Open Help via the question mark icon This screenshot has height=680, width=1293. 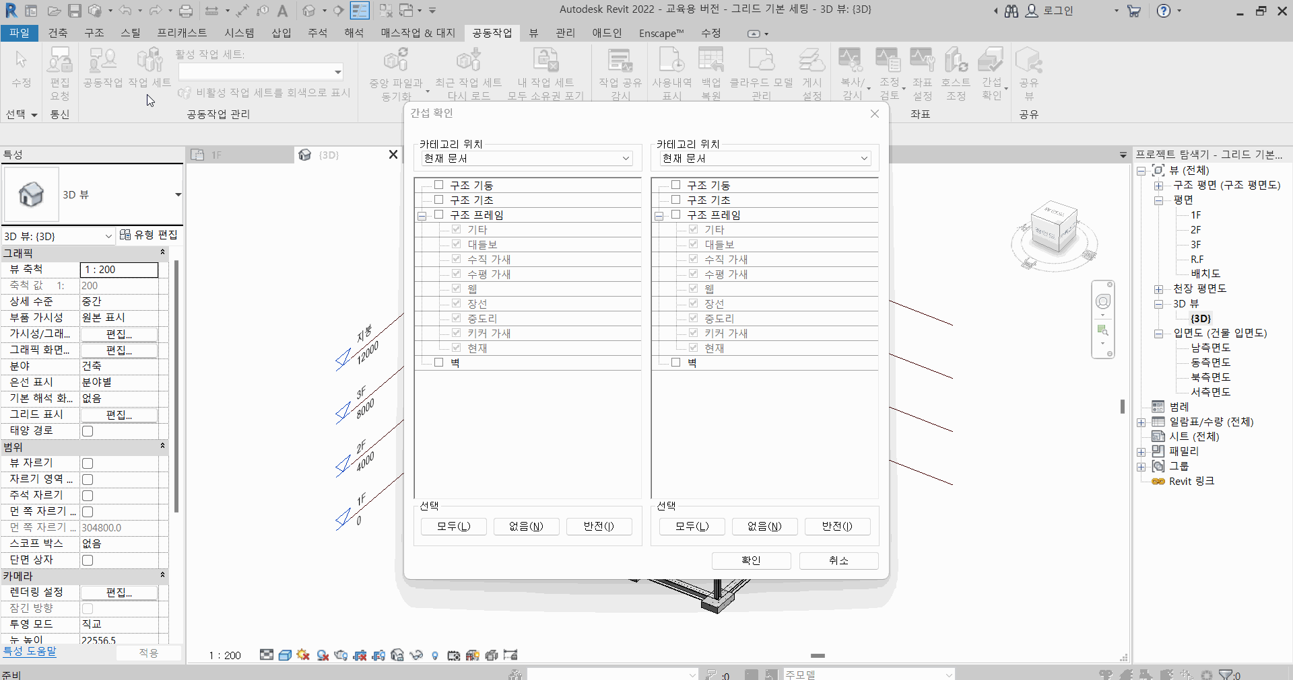(x=1164, y=11)
